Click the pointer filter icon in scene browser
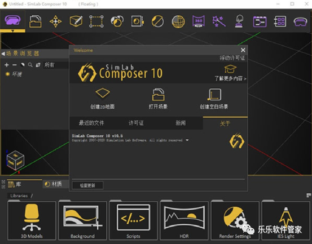The height and width of the screenshot is (244, 312). [x=23, y=65]
